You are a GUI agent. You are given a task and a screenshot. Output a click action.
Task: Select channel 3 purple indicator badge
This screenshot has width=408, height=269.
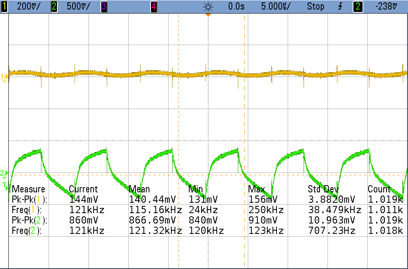(x=104, y=6)
